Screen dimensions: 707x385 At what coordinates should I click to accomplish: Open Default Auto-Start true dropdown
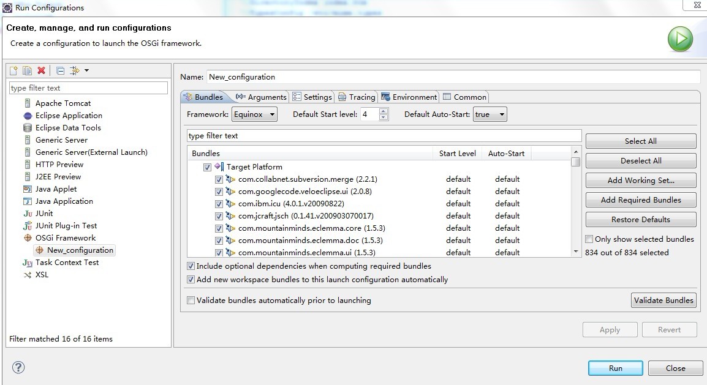[x=490, y=114]
